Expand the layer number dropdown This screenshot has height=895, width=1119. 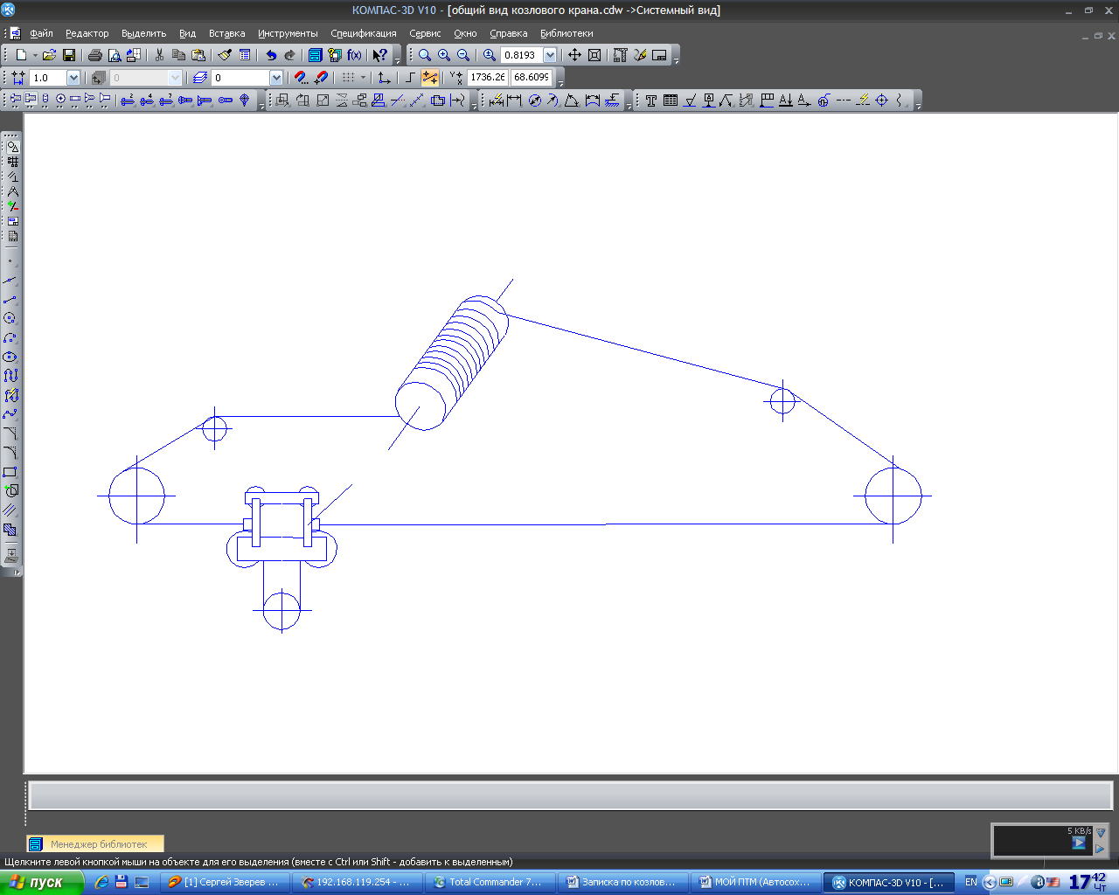(276, 78)
